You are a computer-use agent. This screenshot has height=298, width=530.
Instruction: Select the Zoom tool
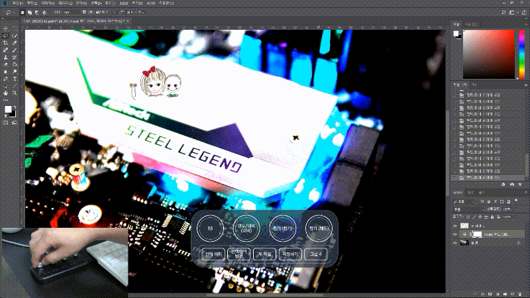[15, 93]
